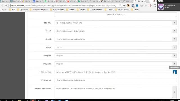Switch to the Ми browser tab
This screenshot has width=180, height=101.
click(127, 1)
